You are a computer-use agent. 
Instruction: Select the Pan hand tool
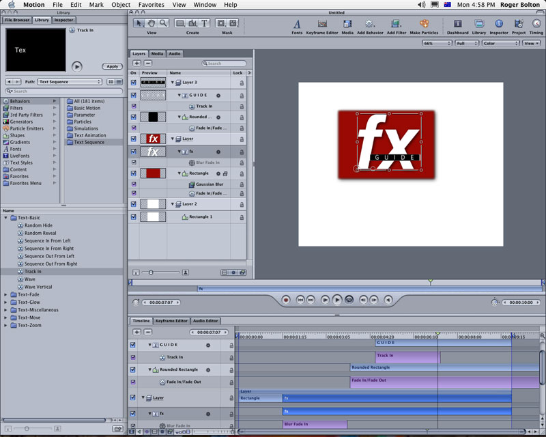[x=151, y=23]
